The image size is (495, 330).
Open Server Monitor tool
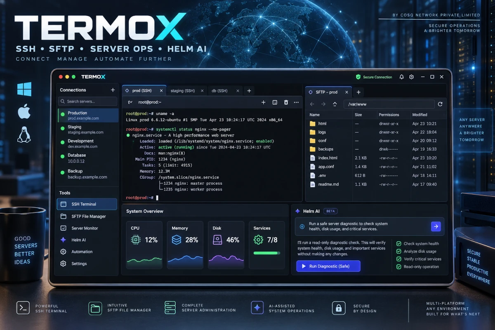click(x=87, y=228)
